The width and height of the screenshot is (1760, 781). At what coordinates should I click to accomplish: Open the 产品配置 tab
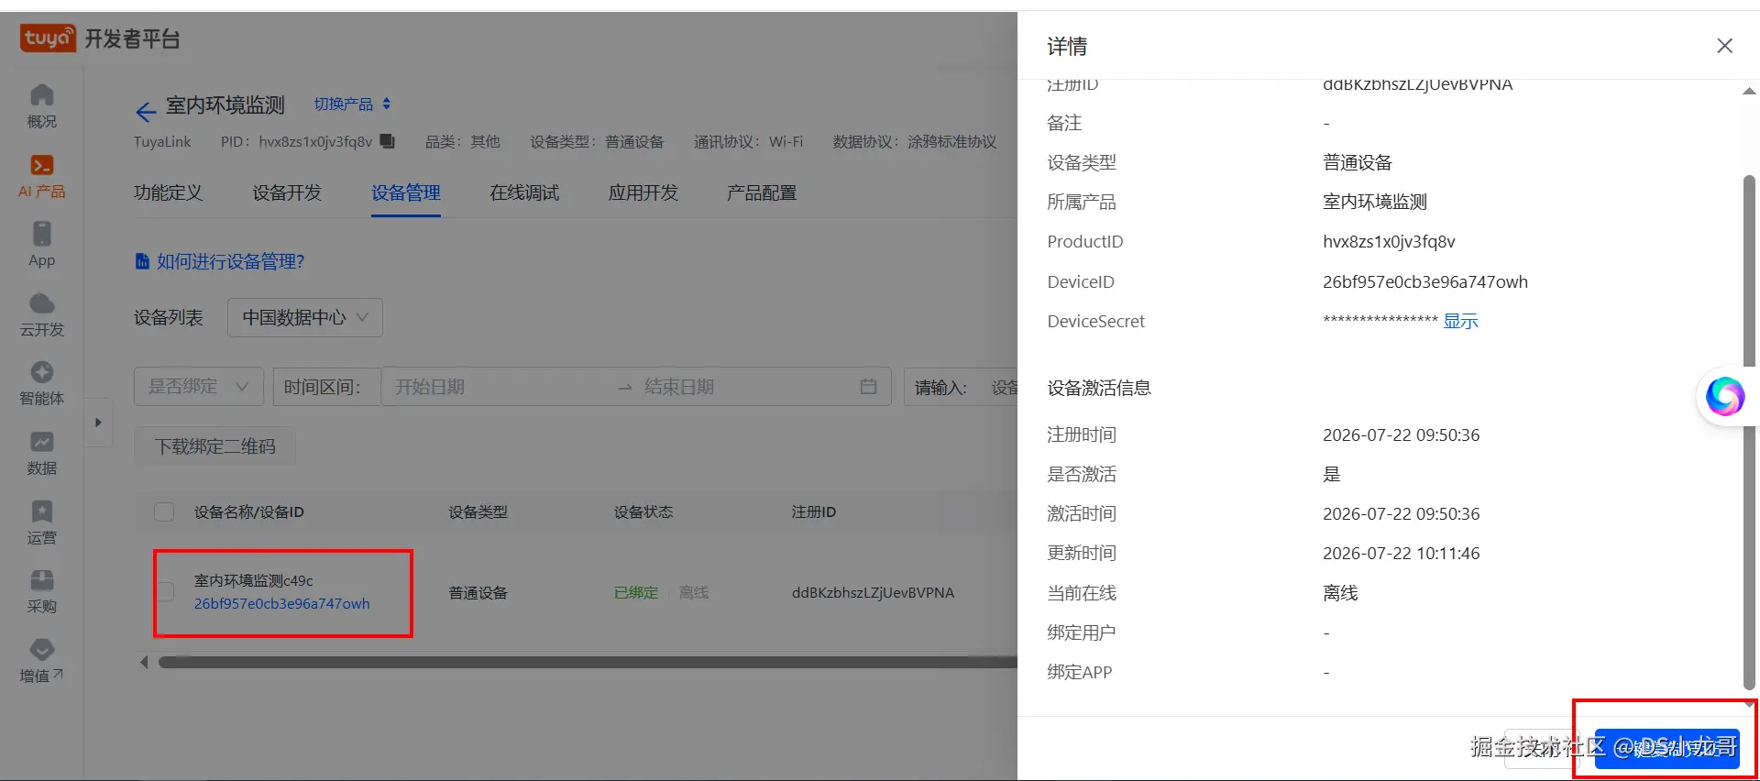[x=762, y=192]
